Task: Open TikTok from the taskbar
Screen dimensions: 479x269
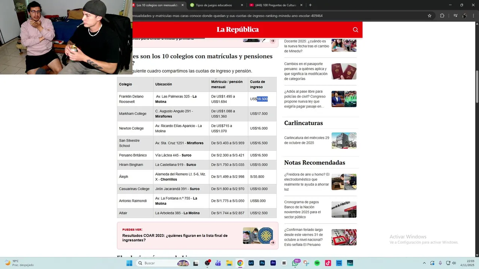Action: pos(328,263)
